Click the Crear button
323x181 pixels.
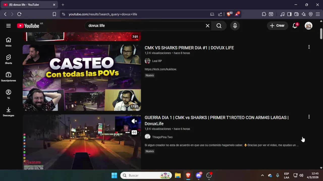(x=277, y=26)
